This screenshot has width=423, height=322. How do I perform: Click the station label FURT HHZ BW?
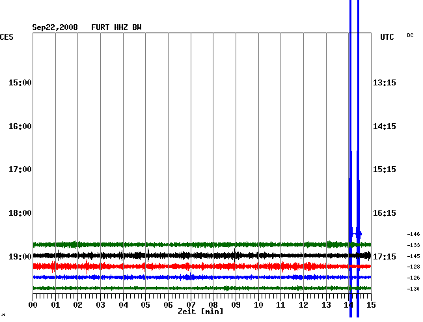coord(116,27)
